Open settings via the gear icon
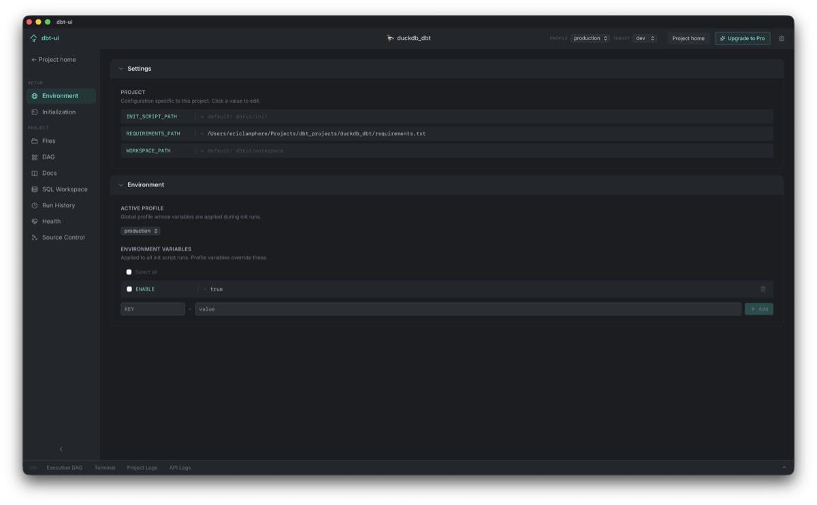 (781, 39)
